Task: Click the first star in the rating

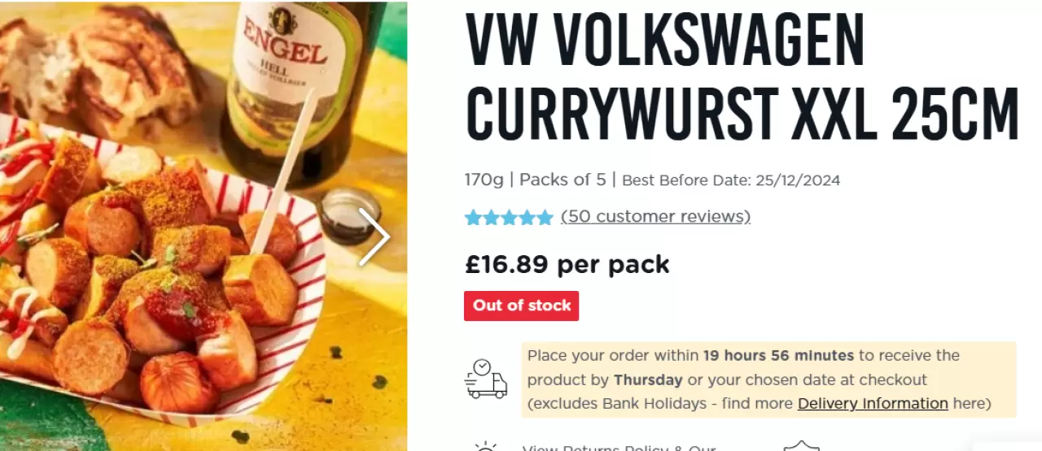Action: click(x=474, y=218)
